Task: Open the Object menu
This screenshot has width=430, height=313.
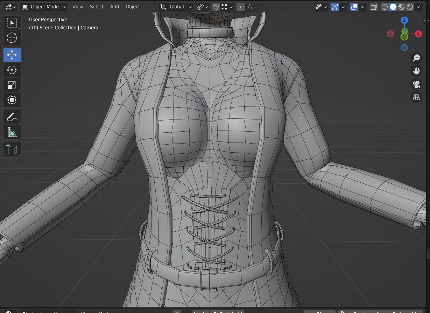Action: [x=133, y=7]
